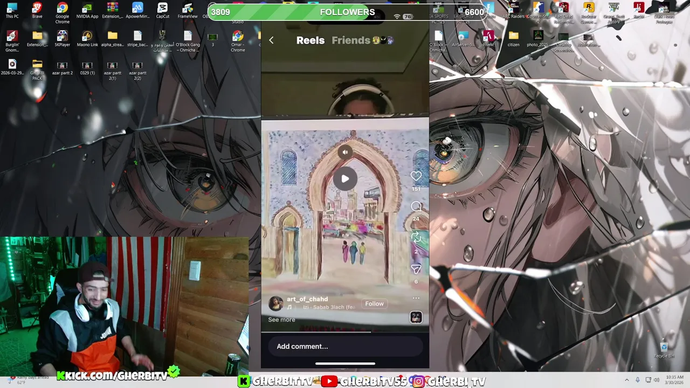The width and height of the screenshot is (690, 388).
Task: Click the microphone icon in system tray
Action: [638, 380]
